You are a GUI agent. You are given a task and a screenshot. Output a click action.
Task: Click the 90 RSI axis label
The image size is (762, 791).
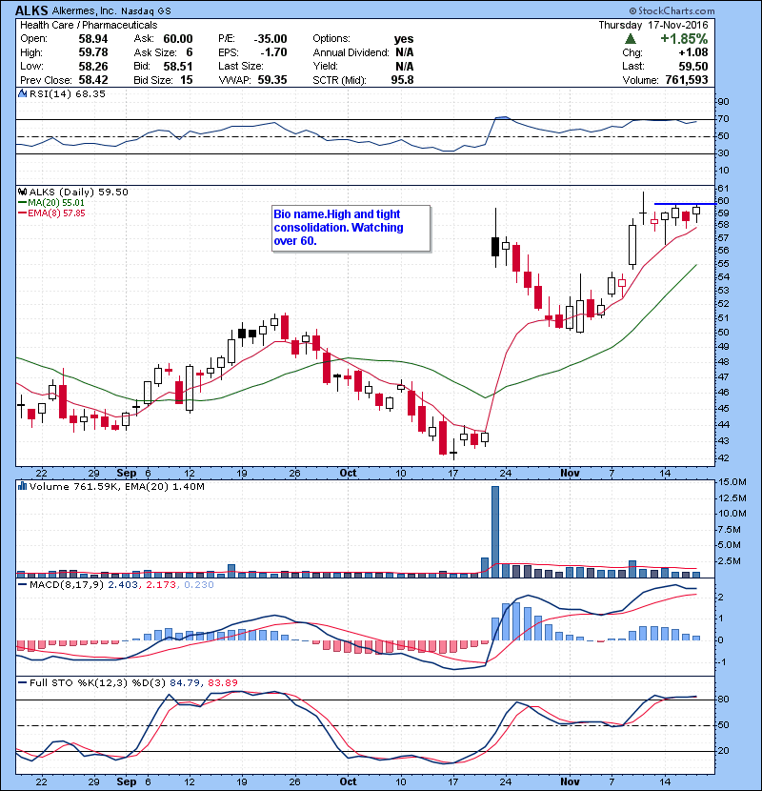point(723,102)
